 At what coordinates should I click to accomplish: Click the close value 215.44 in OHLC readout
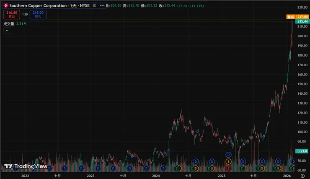click(x=170, y=5)
